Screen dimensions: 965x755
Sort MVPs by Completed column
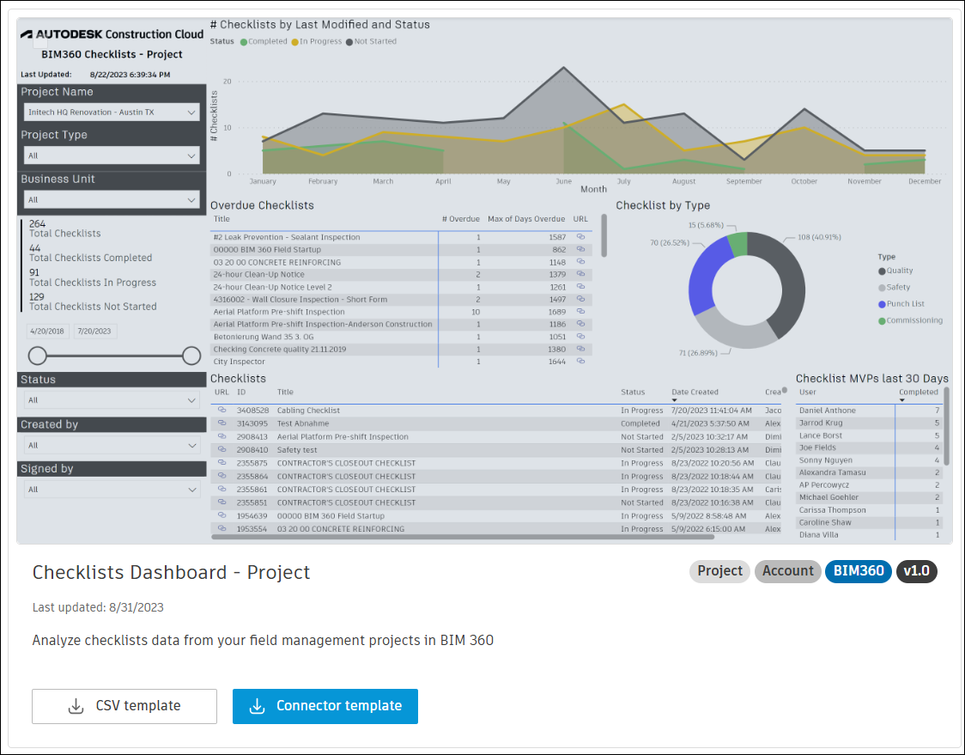point(919,393)
